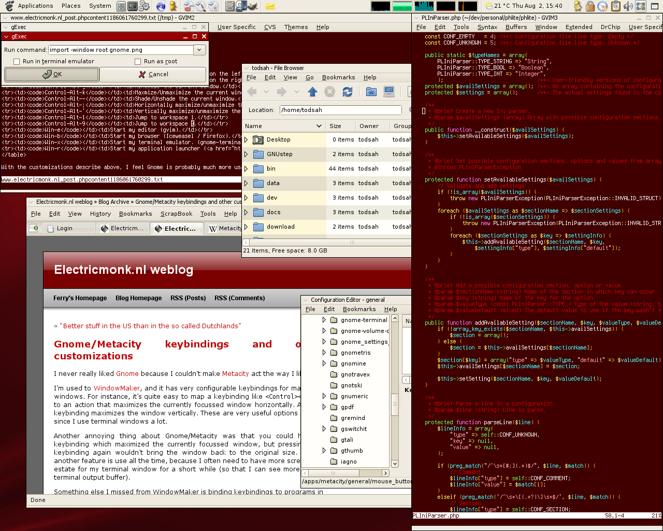663x531 pixels.
Task: Expand the Desktop folder in File Browser
Action: 247,139
